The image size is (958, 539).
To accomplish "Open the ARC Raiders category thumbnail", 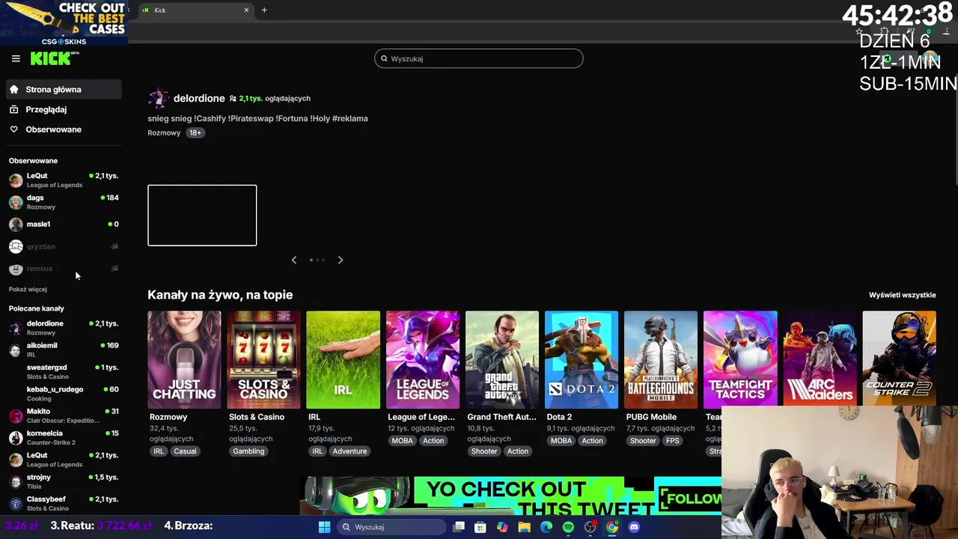I will (x=820, y=359).
